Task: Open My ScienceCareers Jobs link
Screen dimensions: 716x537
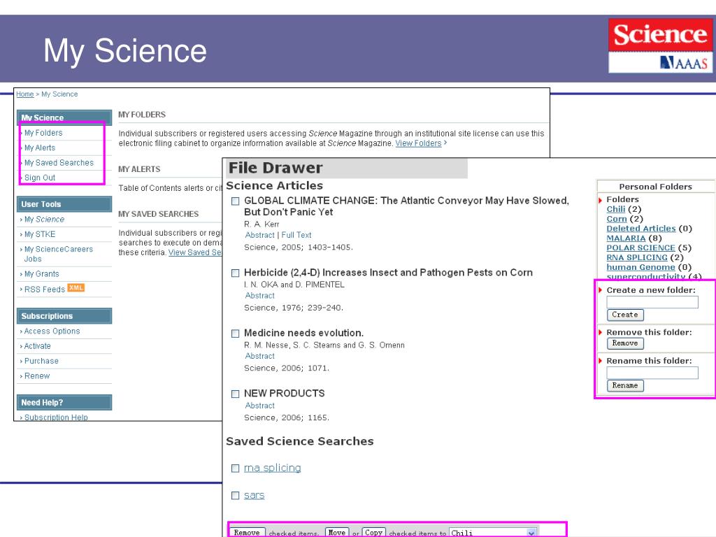Action: point(59,254)
